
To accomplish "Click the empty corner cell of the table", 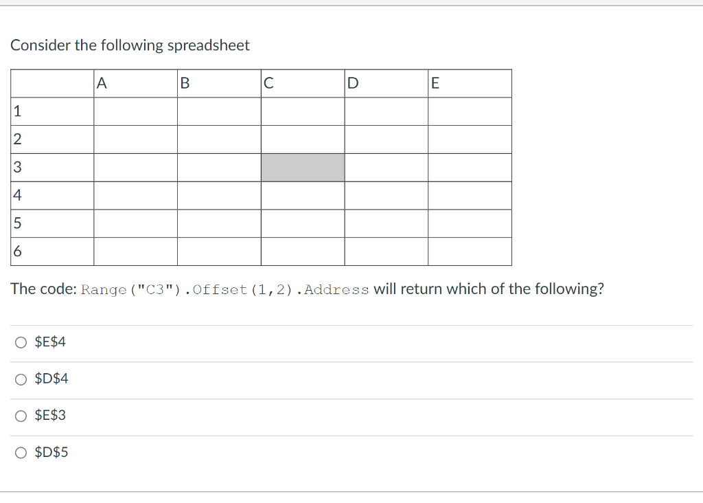I will click(51, 83).
